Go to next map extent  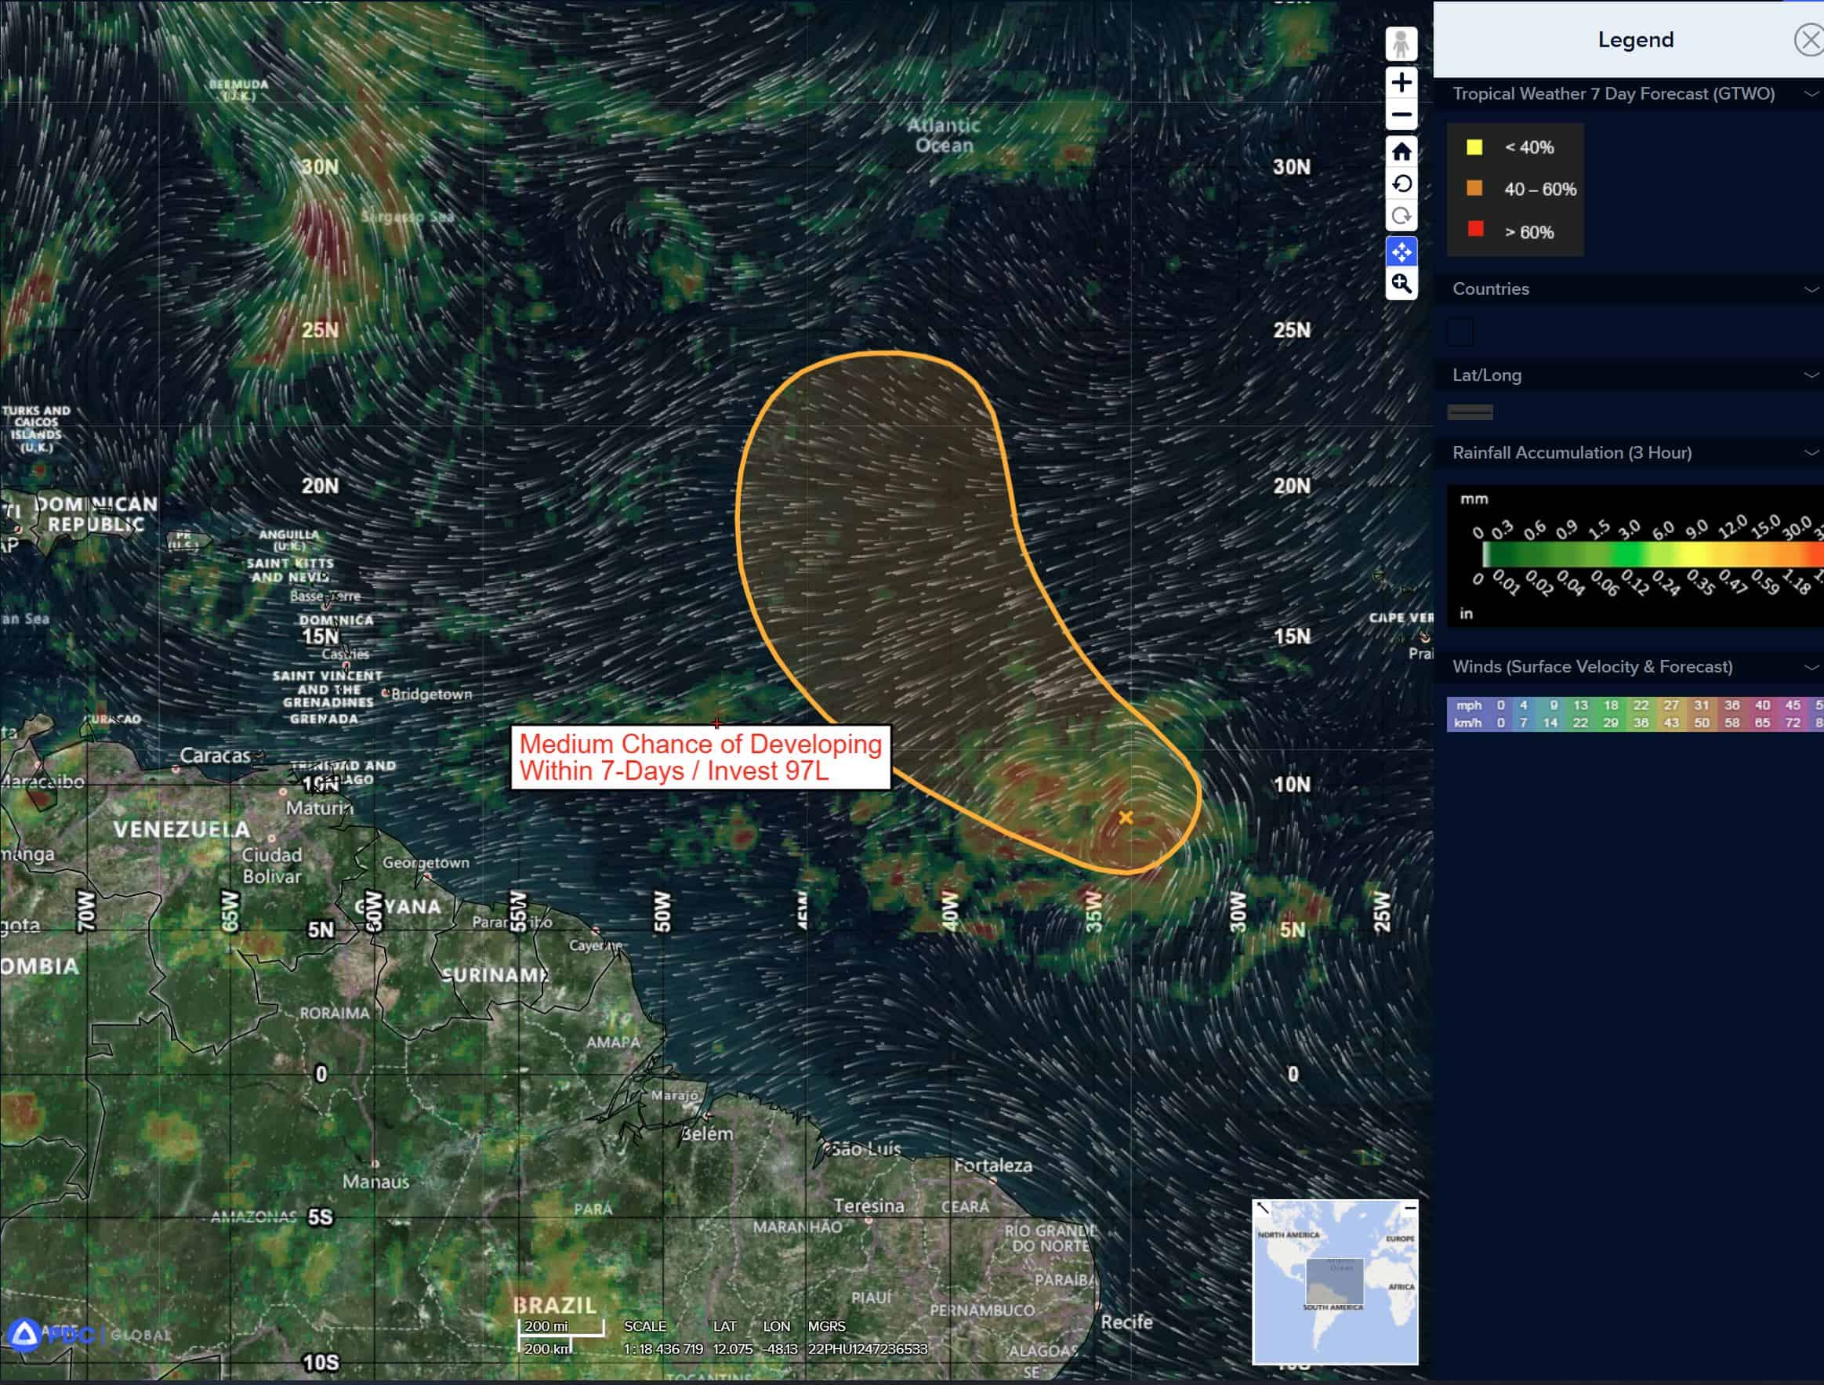click(x=1401, y=217)
